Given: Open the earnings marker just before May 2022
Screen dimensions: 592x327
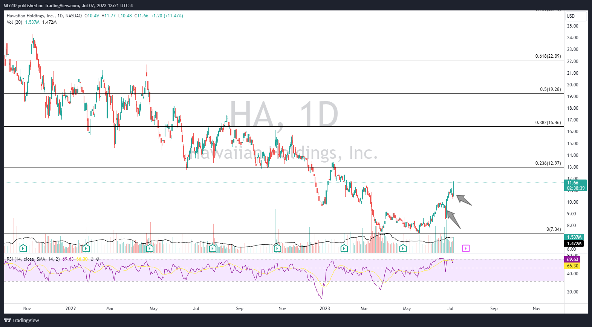Looking at the screenshot, I should (x=150, y=248).
